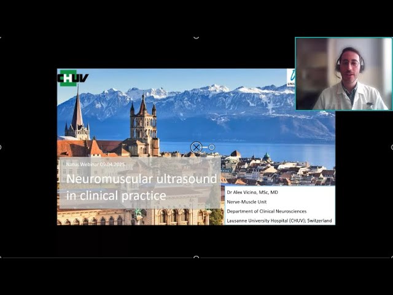
Task: Grab the top-center selection handle
Action: 196,37
